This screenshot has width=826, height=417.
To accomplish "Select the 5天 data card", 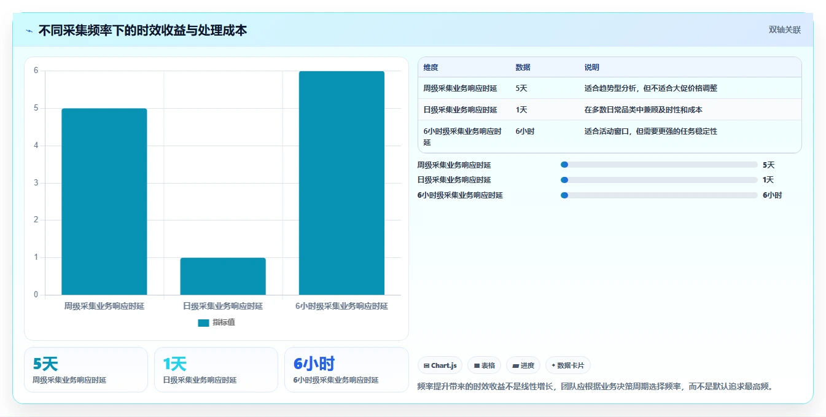I will coord(86,370).
